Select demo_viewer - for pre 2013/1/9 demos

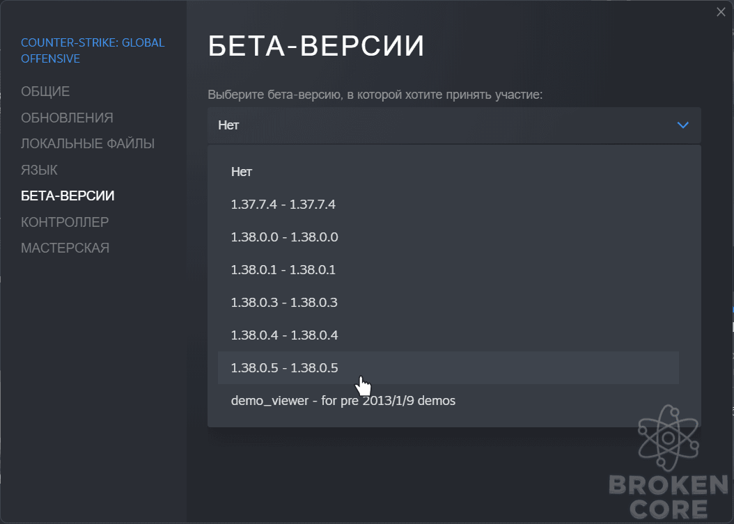pyautogui.click(x=448, y=401)
